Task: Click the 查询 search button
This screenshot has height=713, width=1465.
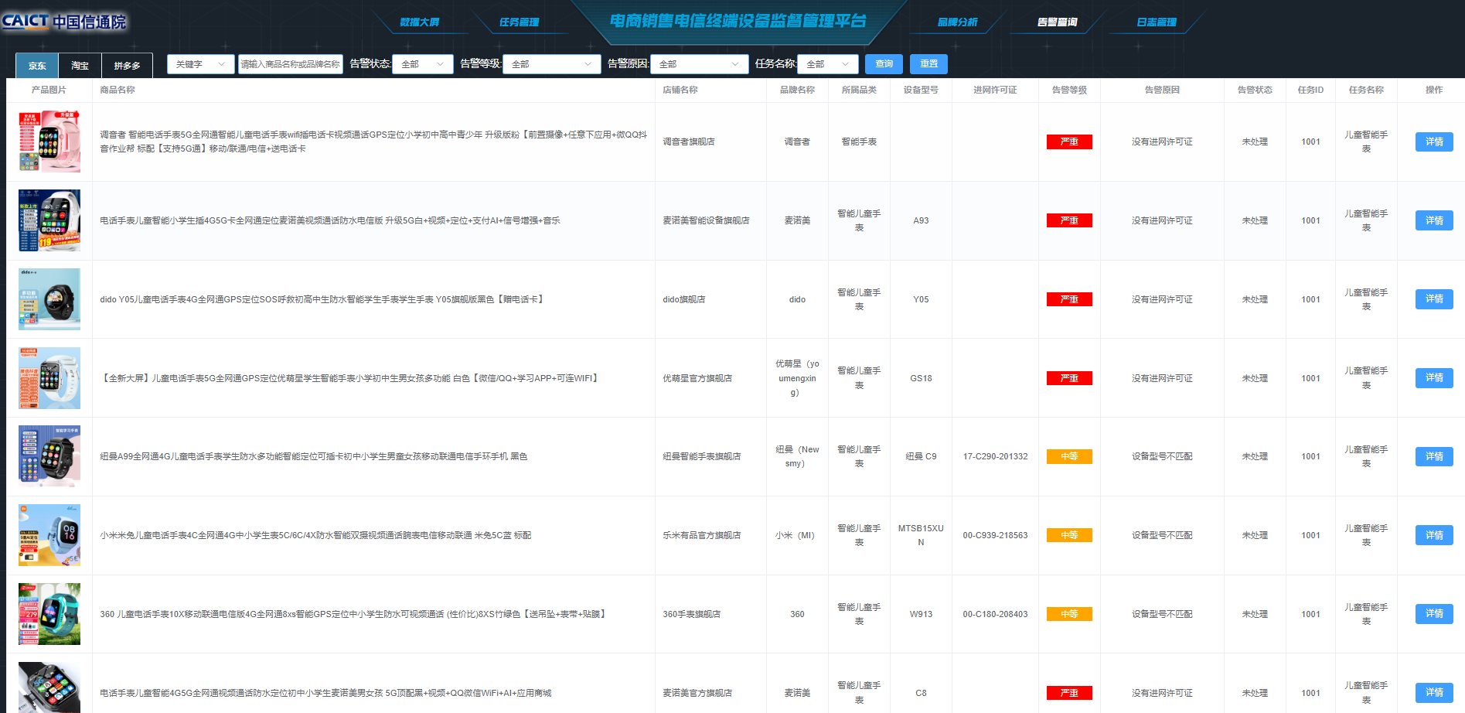Action: pyautogui.click(x=884, y=64)
